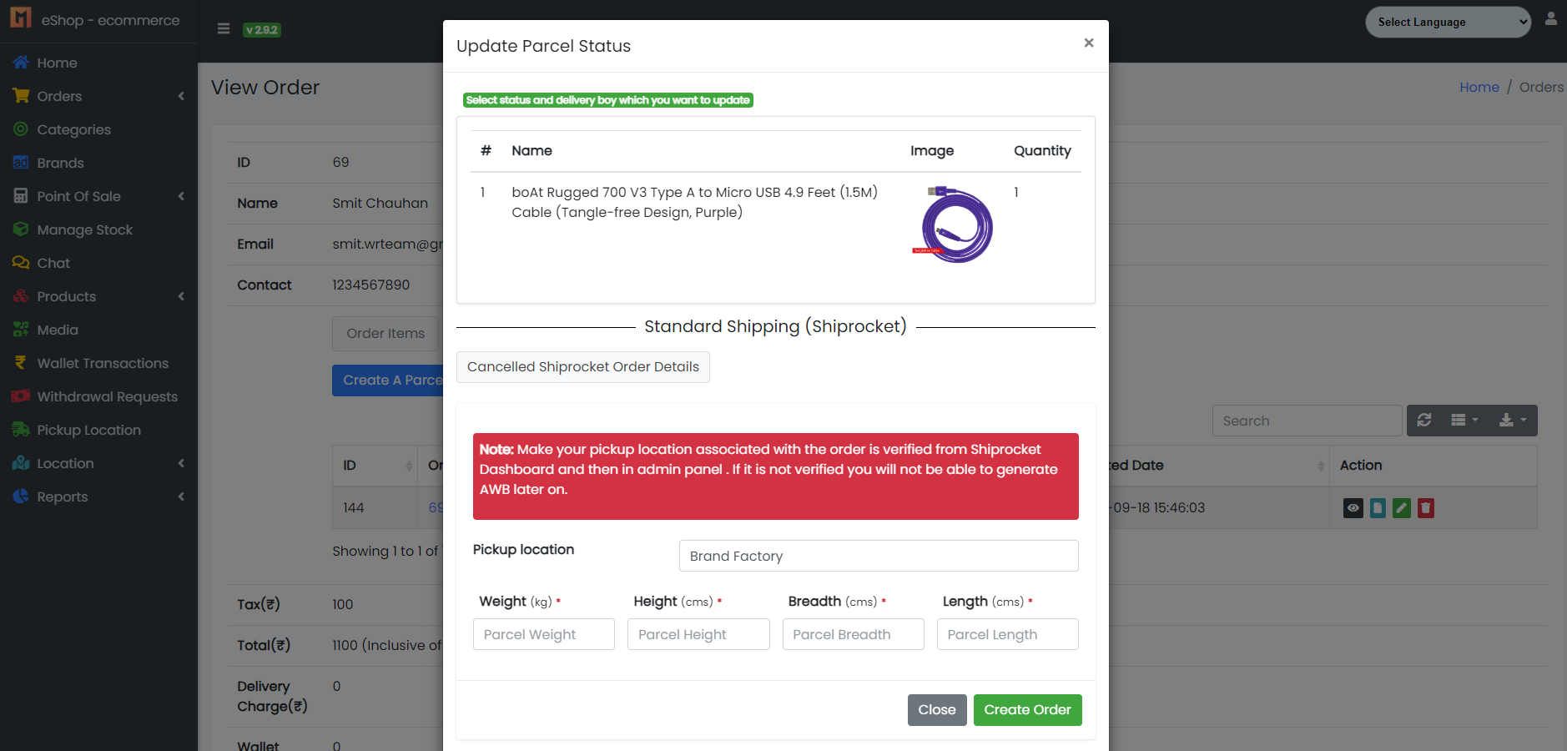This screenshot has height=751, width=1567.
Task: Open the Manage Stock sidebar item
Action: coord(84,229)
